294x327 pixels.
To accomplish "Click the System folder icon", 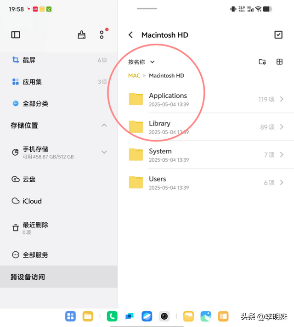I will tap(136, 154).
